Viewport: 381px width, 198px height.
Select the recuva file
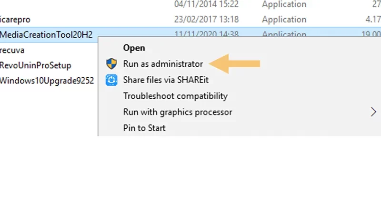[12, 50]
